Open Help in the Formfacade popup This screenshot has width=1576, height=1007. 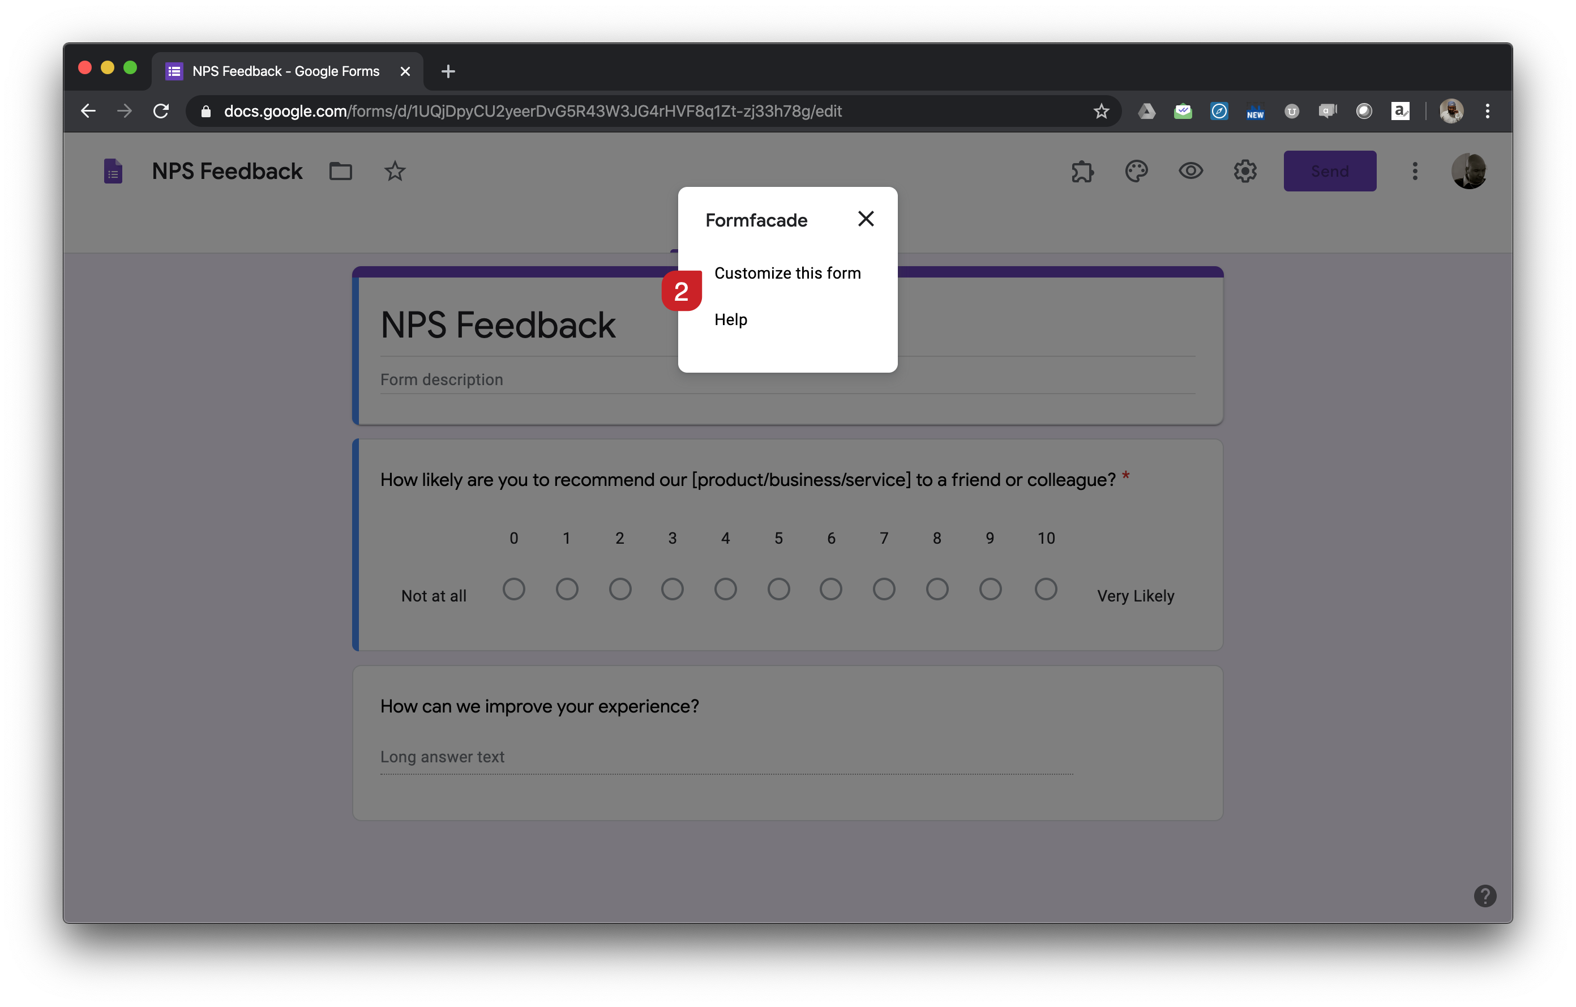click(x=731, y=319)
